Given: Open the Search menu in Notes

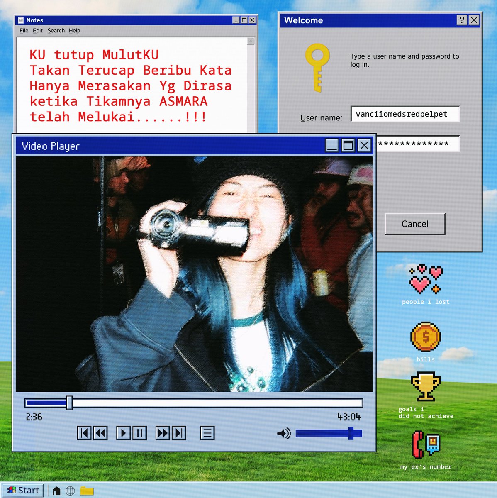Looking at the screenshot, I should (x=56, y=31).
